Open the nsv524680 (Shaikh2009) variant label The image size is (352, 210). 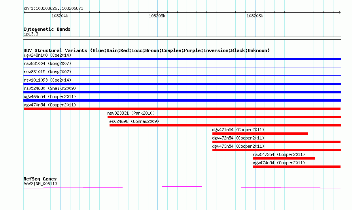click(50, 88)
